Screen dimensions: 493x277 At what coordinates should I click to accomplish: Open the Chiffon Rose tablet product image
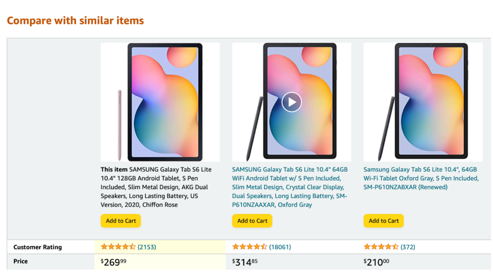click(x=160, y=102)
